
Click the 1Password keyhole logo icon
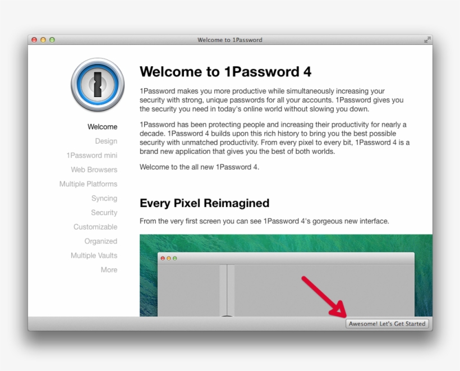98,85
